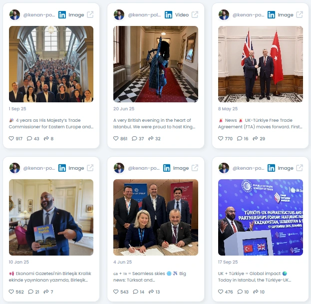Click comment icon on post with 37 comments

(x=134, y=138)
